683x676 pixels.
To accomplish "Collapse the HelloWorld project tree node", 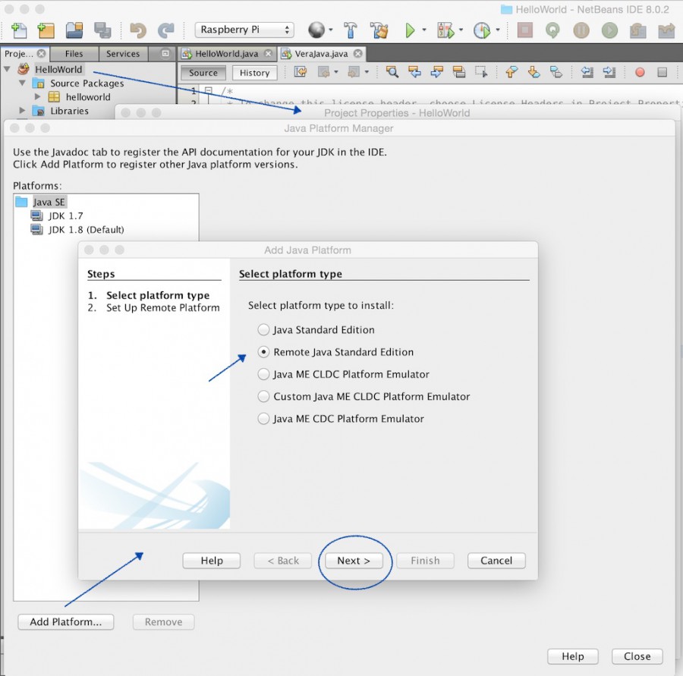I will click(x=7, y=69).
